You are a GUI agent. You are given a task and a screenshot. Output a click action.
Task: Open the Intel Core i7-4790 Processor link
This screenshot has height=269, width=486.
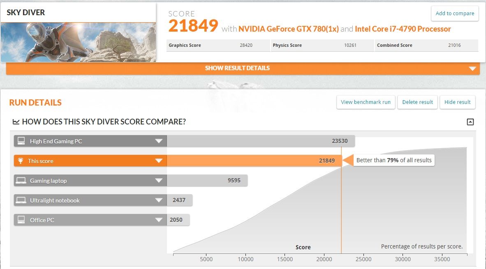pos(403,29)
